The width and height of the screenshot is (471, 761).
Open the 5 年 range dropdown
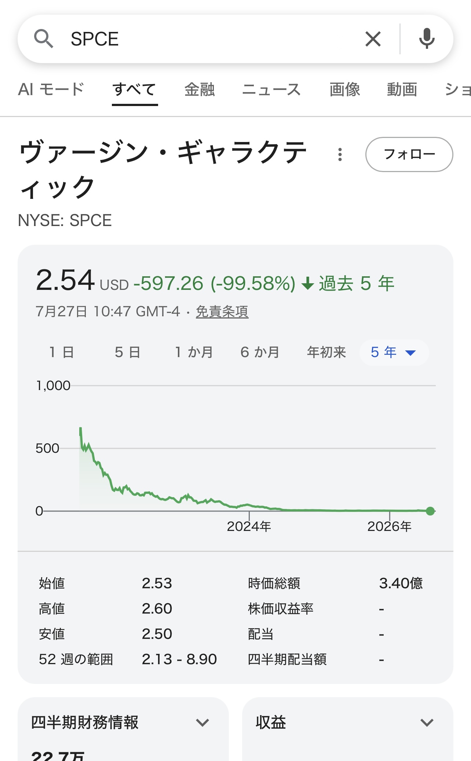[394, 353]
